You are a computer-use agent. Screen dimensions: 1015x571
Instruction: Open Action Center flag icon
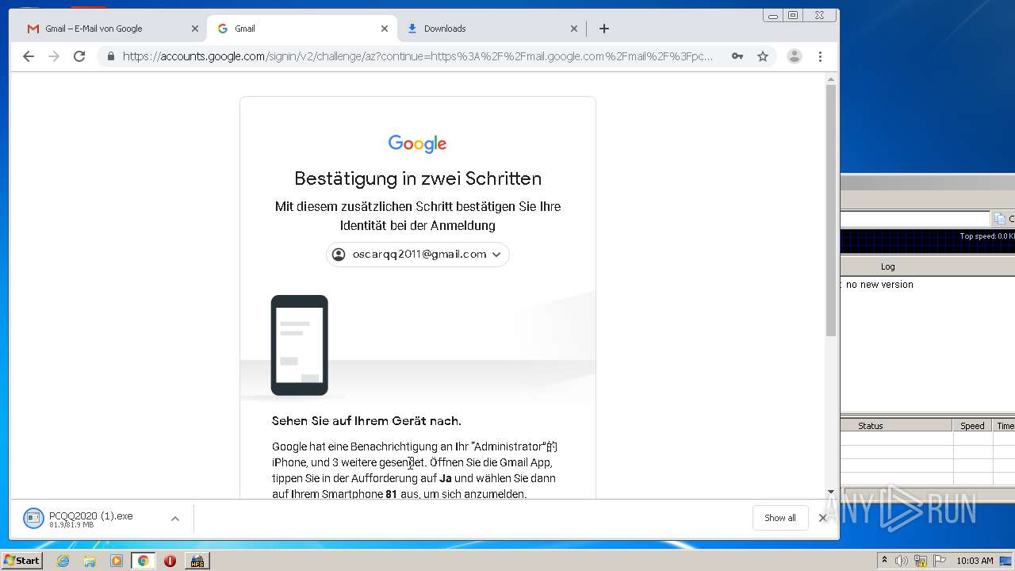tap(939, 561)
